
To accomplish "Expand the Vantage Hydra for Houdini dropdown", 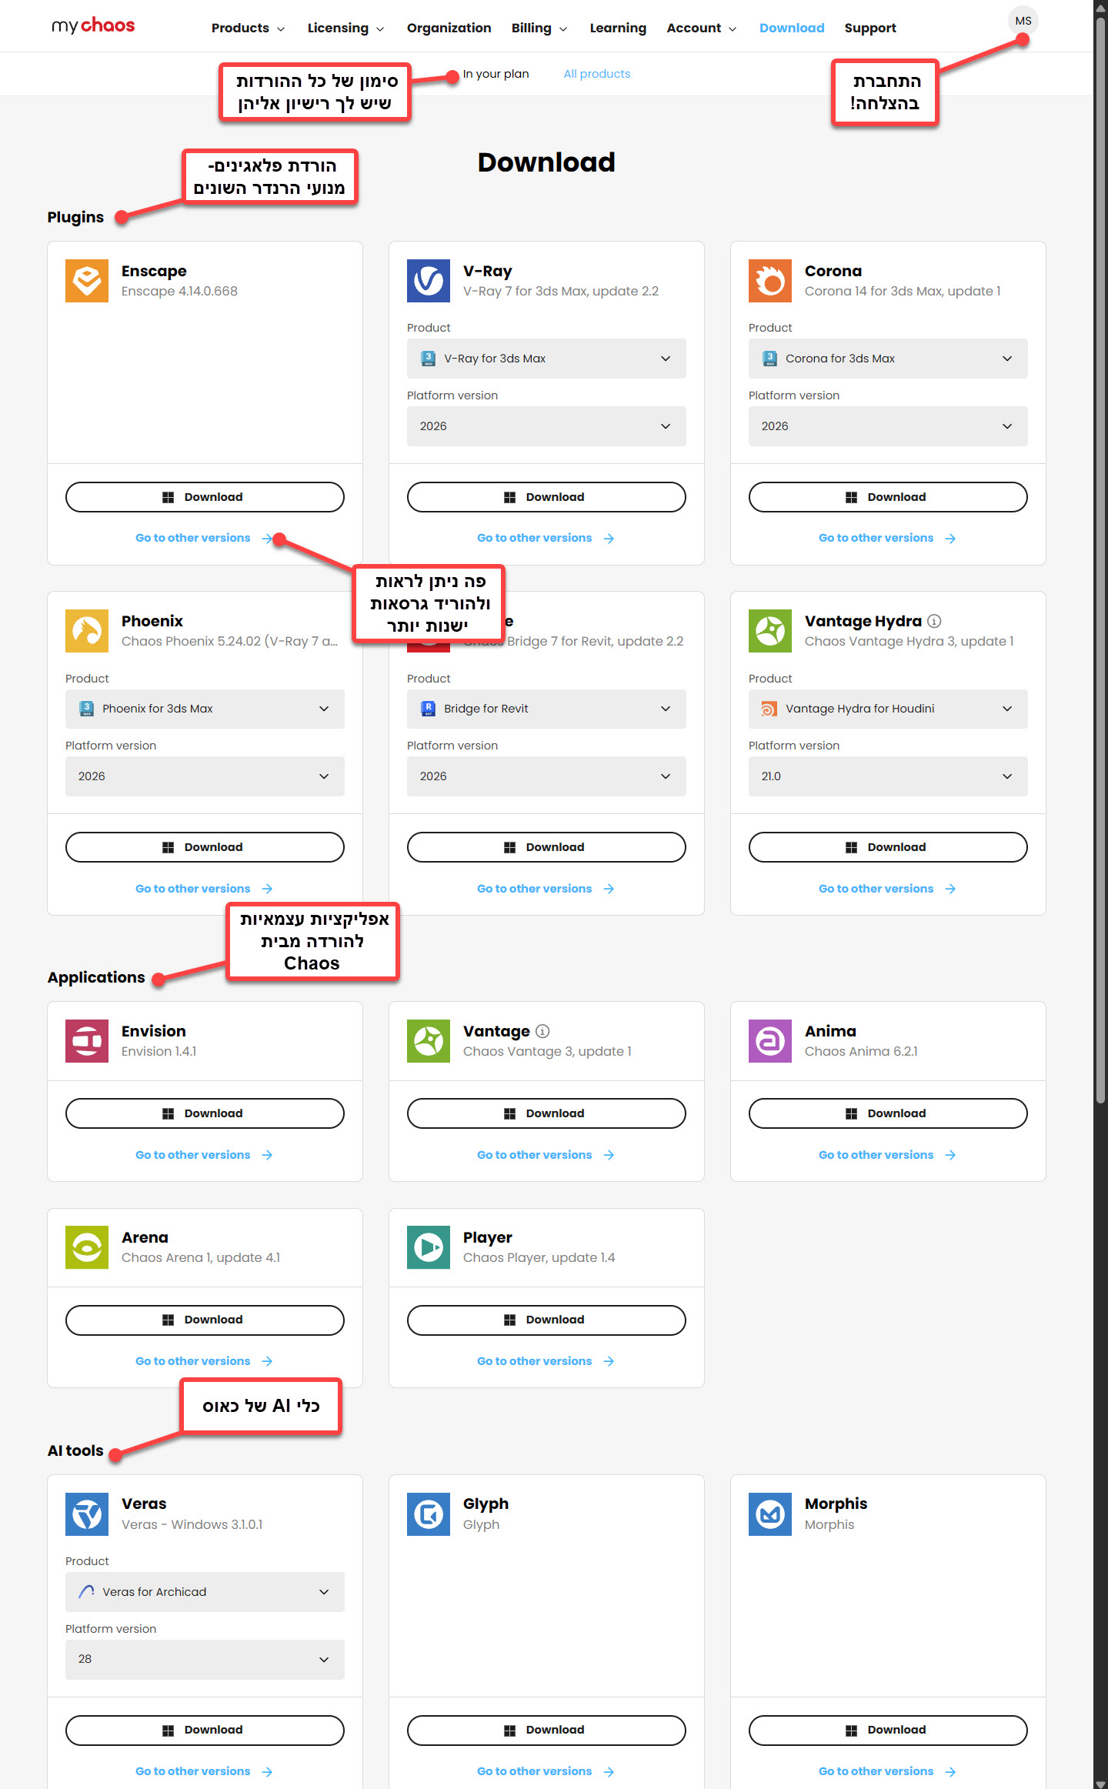I will click(x=887, y=709).
